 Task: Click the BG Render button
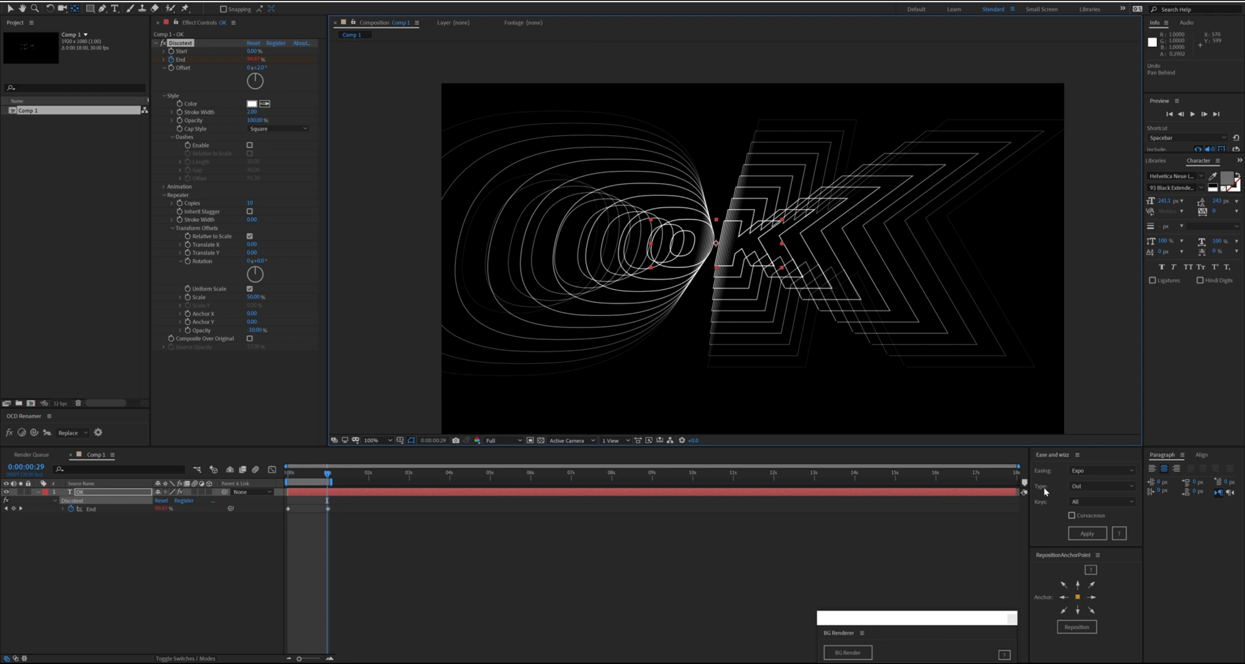(847, 652)
